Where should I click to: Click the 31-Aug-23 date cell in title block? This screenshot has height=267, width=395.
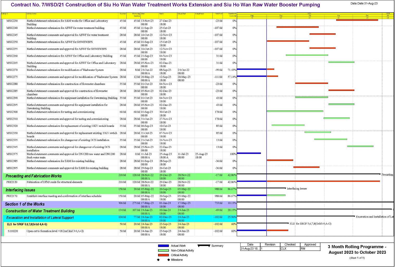click(x=250, y=249)
